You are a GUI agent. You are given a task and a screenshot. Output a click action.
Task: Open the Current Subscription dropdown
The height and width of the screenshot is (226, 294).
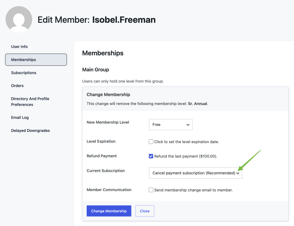(x=196, y=173)
